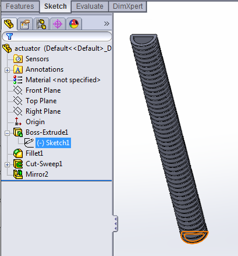This screenshot has height=256, width=238.
Task: Click the Right Plane icon
Action: pos(18,111)
